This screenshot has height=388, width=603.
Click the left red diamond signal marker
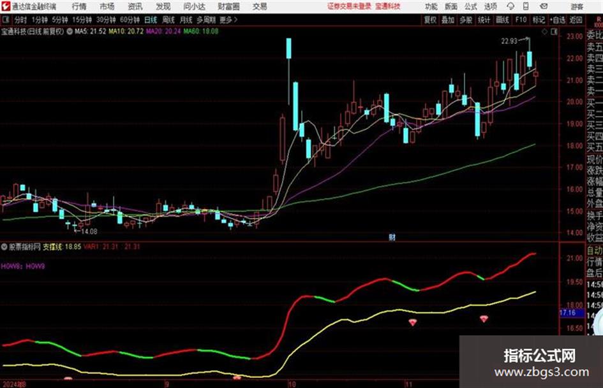413,322
